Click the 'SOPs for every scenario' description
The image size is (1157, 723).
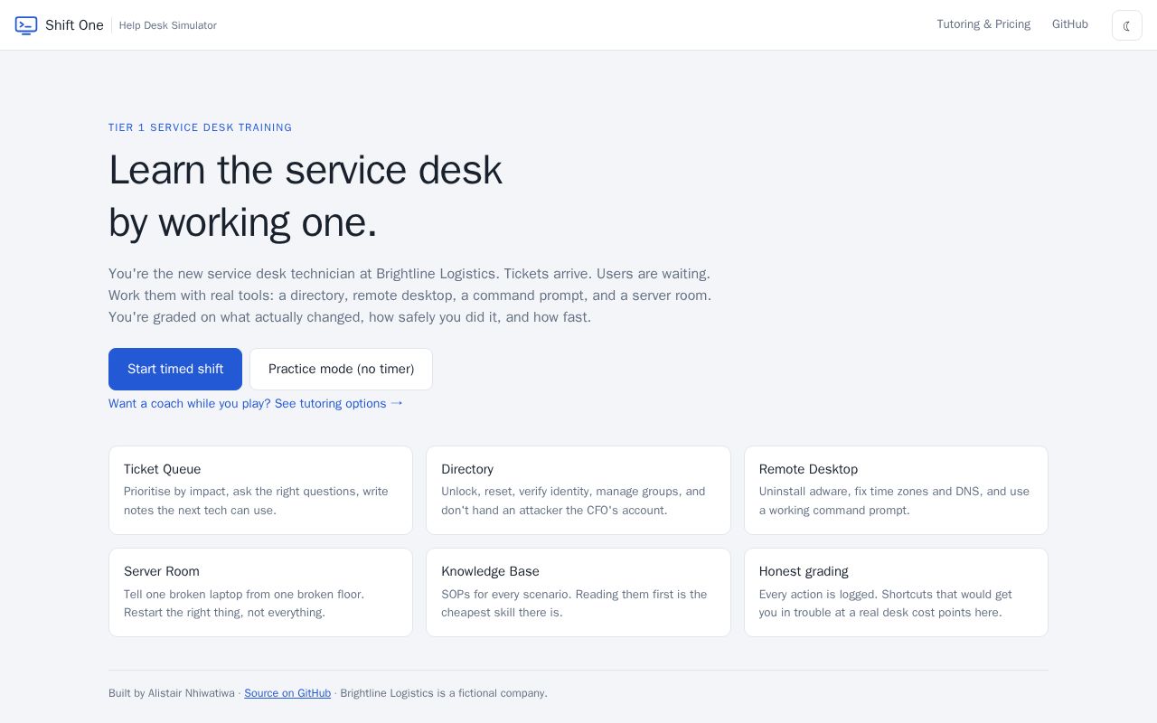[x=574, y=604]
